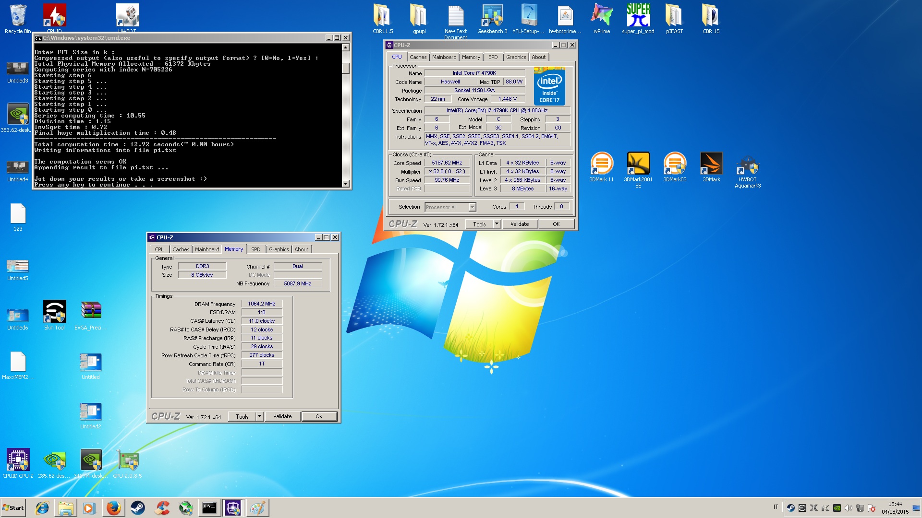
Task: Open the 285.62-des NVIDIA installer icon
Action: click(54, 463)
